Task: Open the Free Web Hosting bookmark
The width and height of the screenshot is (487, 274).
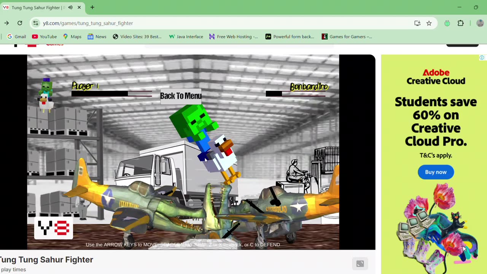Action: (234, 37)
